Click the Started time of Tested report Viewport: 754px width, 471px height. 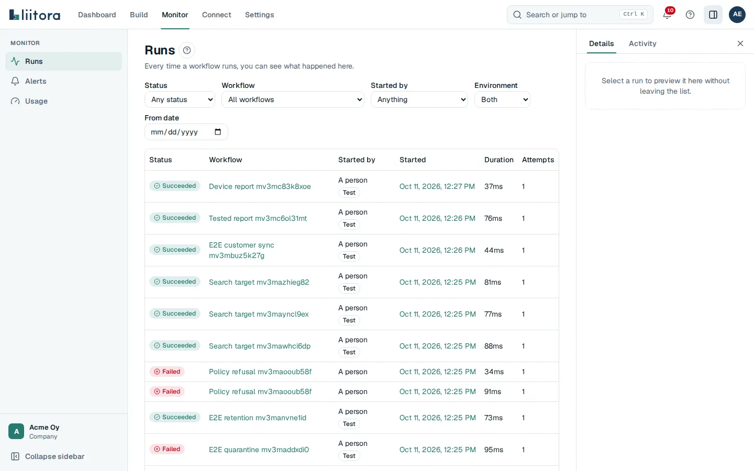437,218
